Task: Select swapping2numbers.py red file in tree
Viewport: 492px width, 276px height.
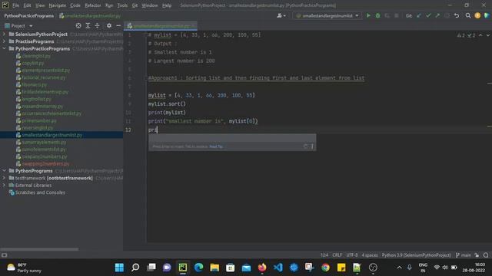Action: point(45,163)
